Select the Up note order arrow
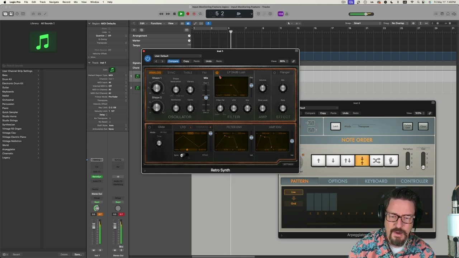 tap(318, 161)
